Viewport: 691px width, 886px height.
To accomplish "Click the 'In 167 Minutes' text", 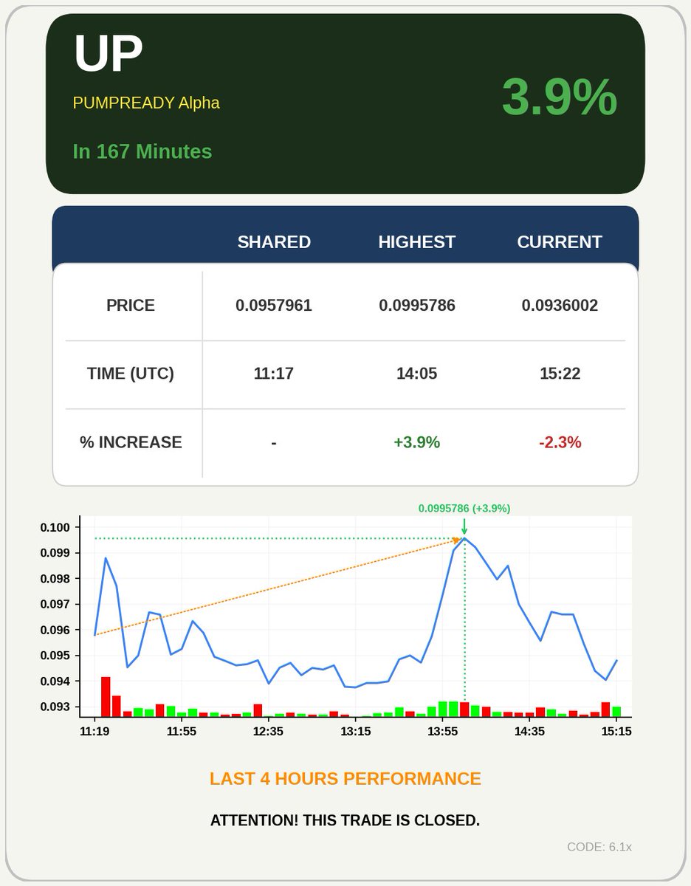I will [142, 151].
